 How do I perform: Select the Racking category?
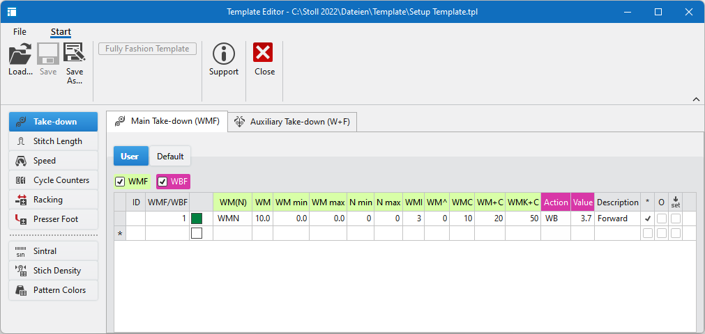(x=53, y=200)
